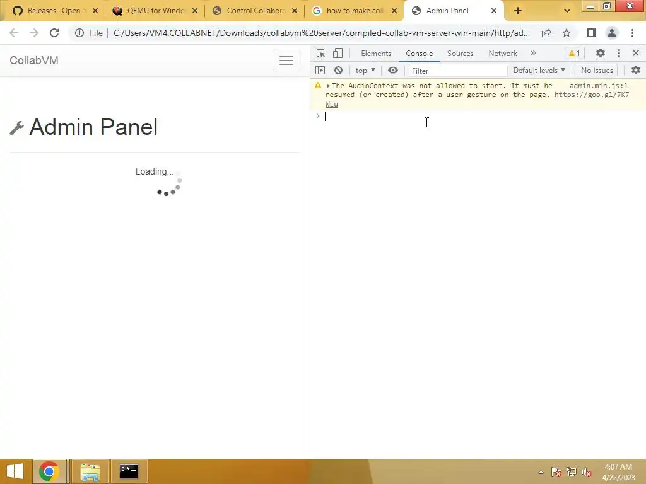The height and width of the screenshot is (484, 646).
Task: Open the Default levels dropdown
Action: pyautogui.click(x=539, y=71)
